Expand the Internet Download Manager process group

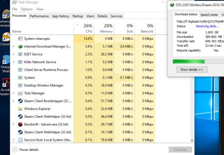click(13, 46)
